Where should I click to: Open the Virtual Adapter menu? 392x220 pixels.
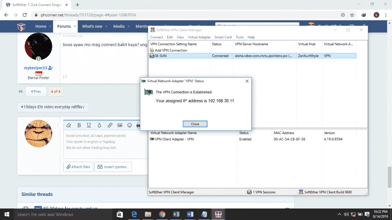point(199,37)
